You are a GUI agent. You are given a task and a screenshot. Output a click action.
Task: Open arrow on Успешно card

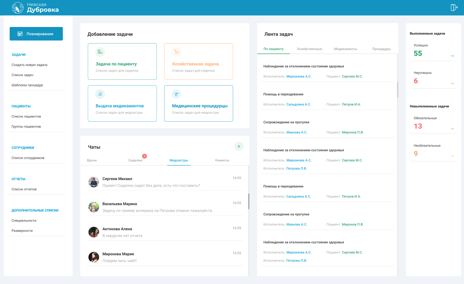coord(452,56)
